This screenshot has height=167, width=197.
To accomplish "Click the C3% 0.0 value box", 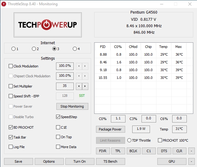I will pyautogui.click(x=149, y=118).
